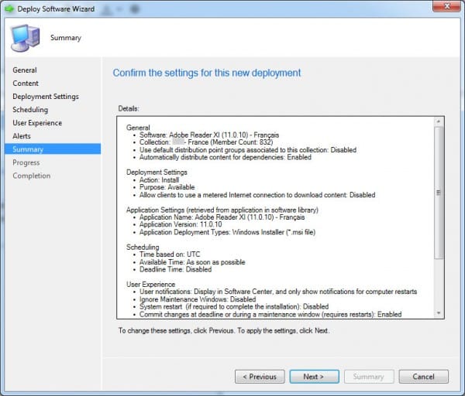Click the Details scrollbar down arrow
465x396 pixels.
tap(439, 312)
